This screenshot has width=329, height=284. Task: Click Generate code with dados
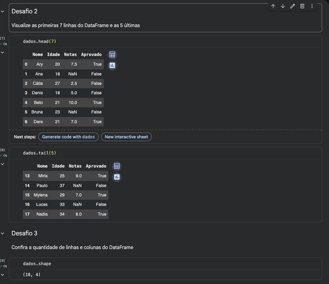68,137
